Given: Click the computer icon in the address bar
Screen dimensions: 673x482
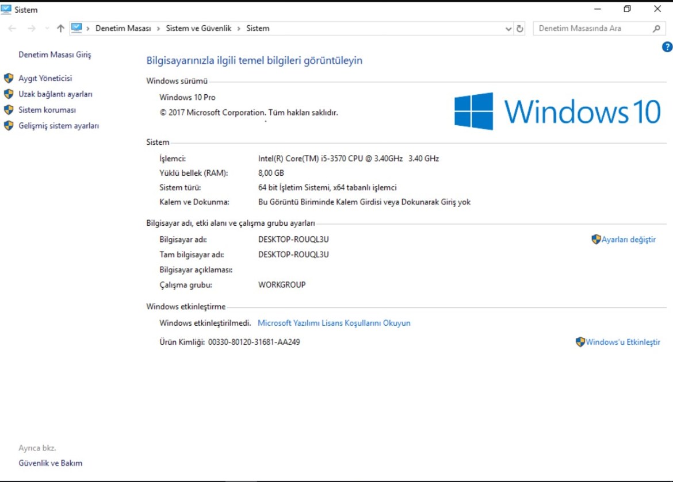Looking at the screenshot, I should [x=77, y=28].
